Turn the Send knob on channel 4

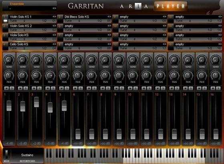50,60
